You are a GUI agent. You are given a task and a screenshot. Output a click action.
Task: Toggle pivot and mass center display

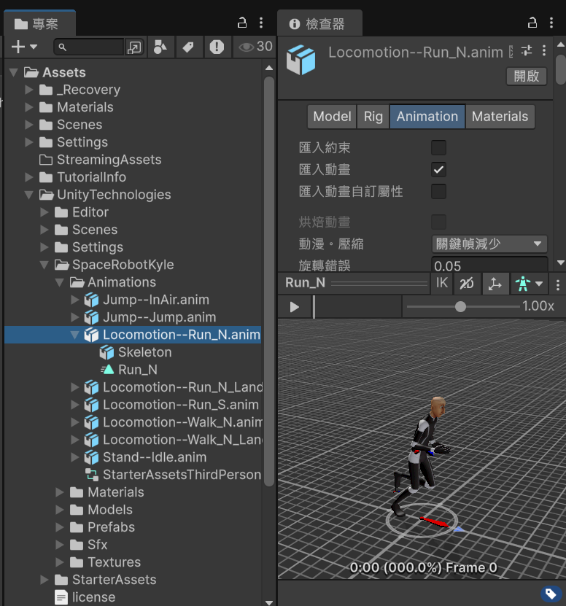495,284
